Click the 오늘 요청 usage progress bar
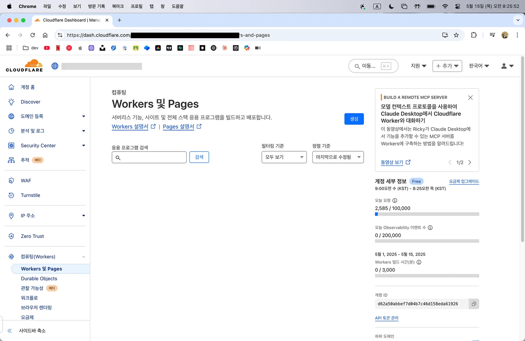The image size is (525, 341). (427, 214)
